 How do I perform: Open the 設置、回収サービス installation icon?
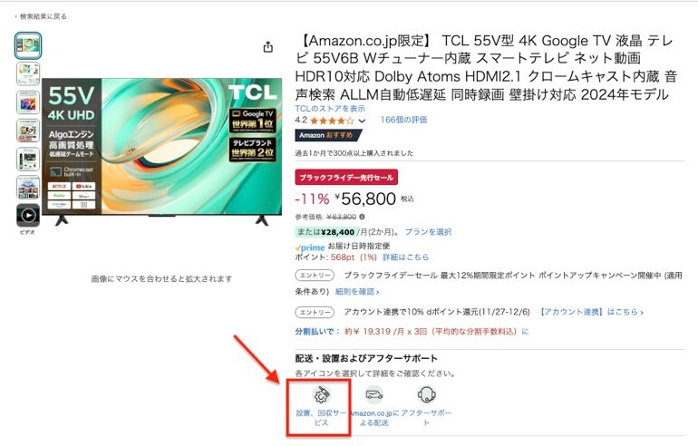pyautogui.click(x=321, y=395)
